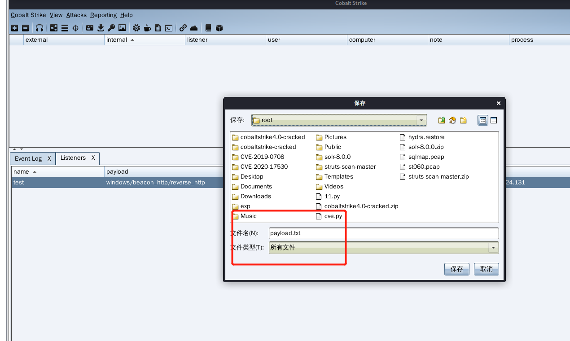Open Screenshots picture icon

coord(122,28)
